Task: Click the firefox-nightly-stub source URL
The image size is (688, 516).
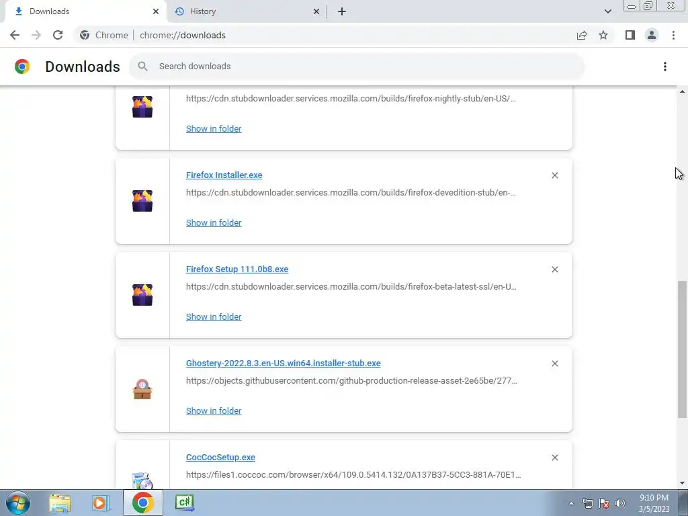Action: point(351,99)
